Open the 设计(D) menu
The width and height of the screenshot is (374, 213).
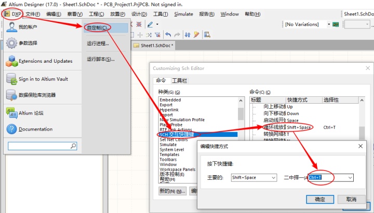tap(139, 14)
